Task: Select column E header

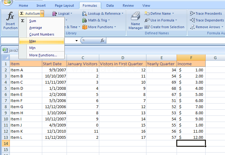Action: pos(162,58)
